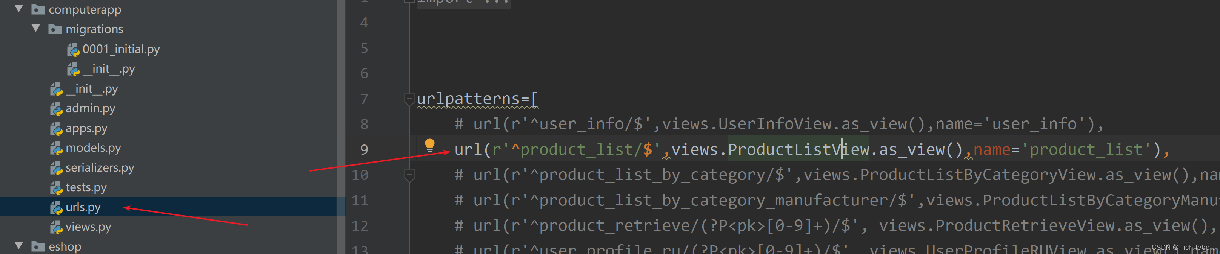Click the Python icon beside admin.py
The image size is (1220, 254).
point(56,109)
